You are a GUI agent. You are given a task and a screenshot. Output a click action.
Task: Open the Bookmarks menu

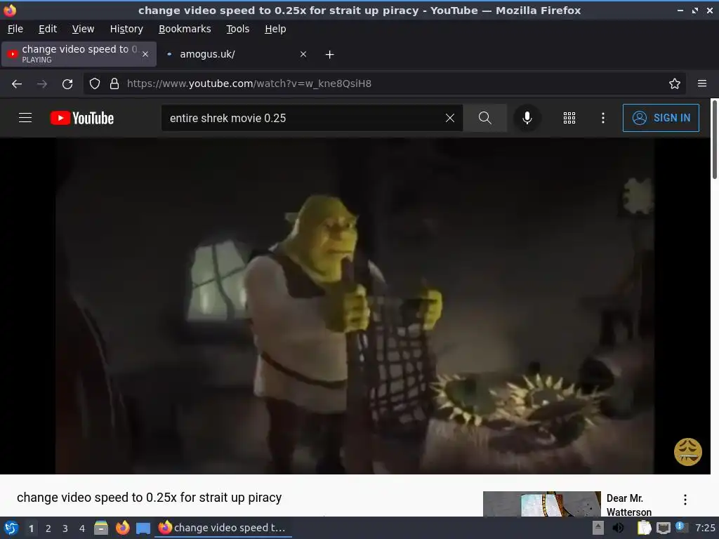point(185,29)
